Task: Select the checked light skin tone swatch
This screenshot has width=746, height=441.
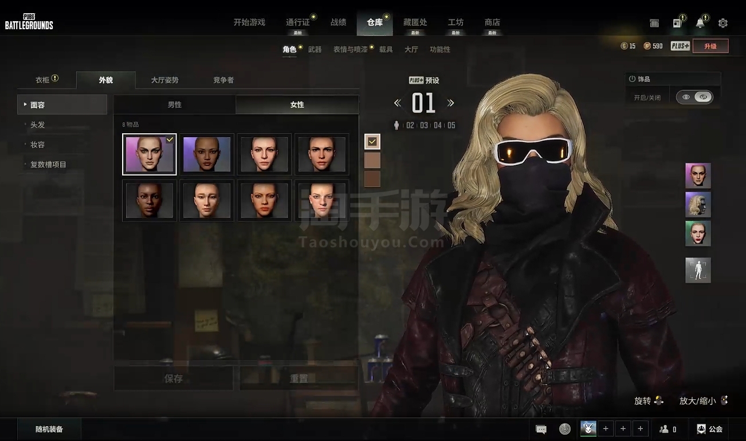Action: (372, 141)
